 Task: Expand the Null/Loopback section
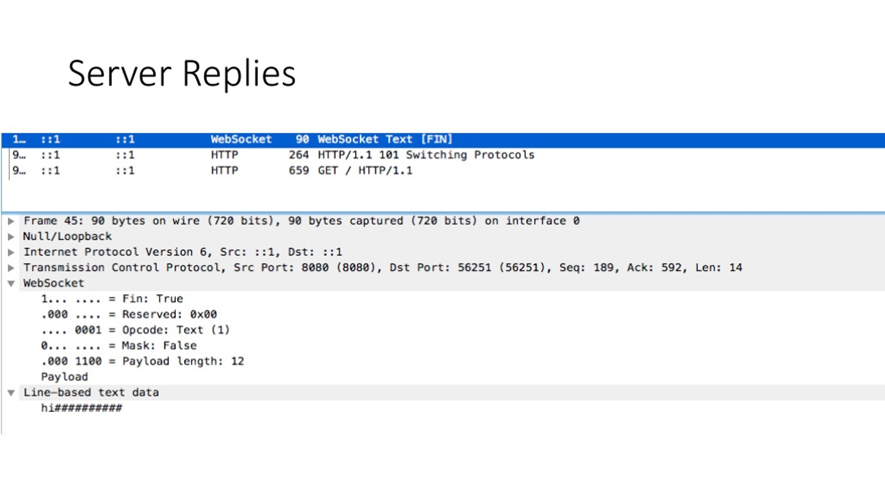click(11, 237)
